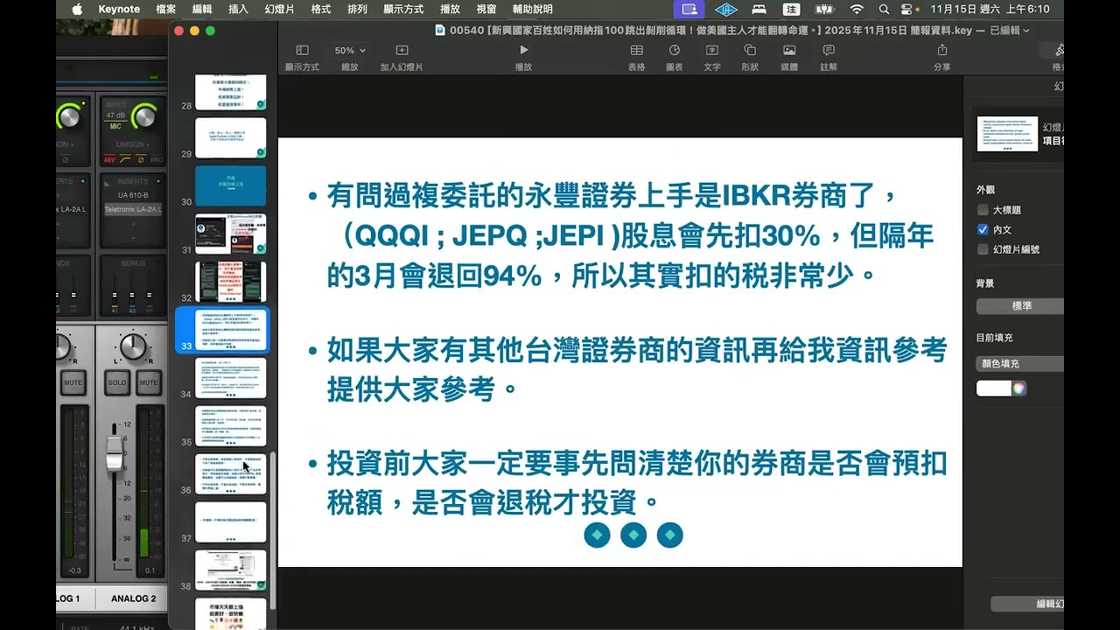Switch the Zhuyin input method icon
Viewport: 1120px width, 630px height.
click(x=792, y=9)
